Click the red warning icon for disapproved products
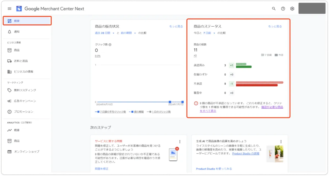Image resolution: width=329 pixels, height=176 pixels. (196, 103)
